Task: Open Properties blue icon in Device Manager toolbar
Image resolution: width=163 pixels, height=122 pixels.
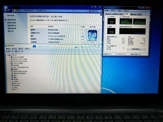Action: (x=16, y=51)
